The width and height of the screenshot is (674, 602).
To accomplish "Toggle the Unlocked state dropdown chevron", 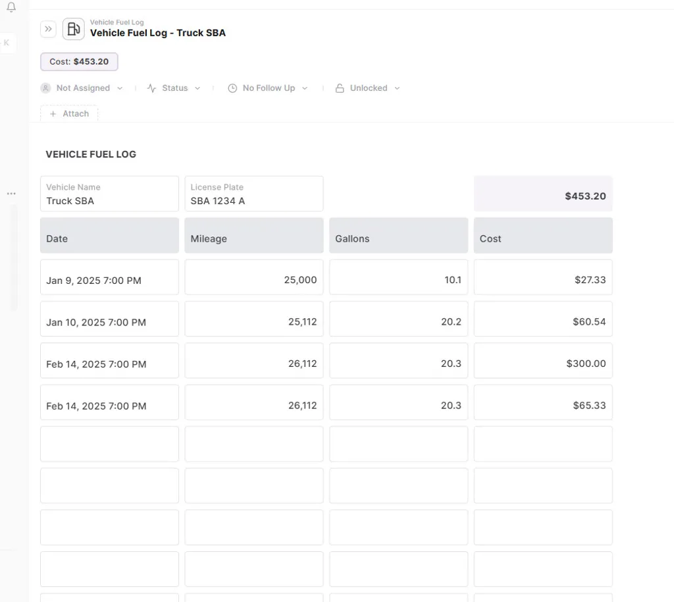I will click(397, 88).
